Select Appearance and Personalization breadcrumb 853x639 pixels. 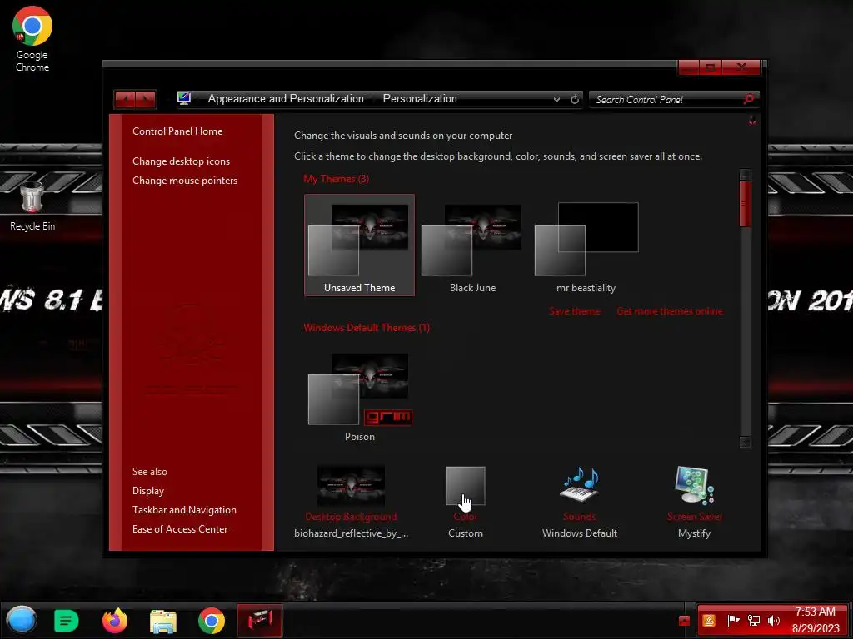[x=286, y=99]
